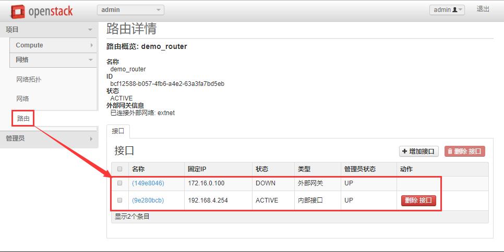Open the admin user menu

[447, 10]
